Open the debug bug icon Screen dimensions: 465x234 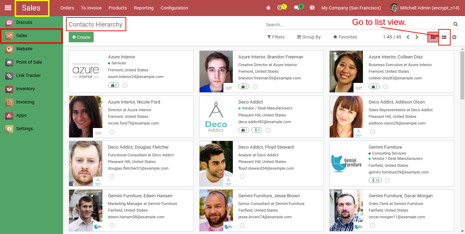(268, 7)
